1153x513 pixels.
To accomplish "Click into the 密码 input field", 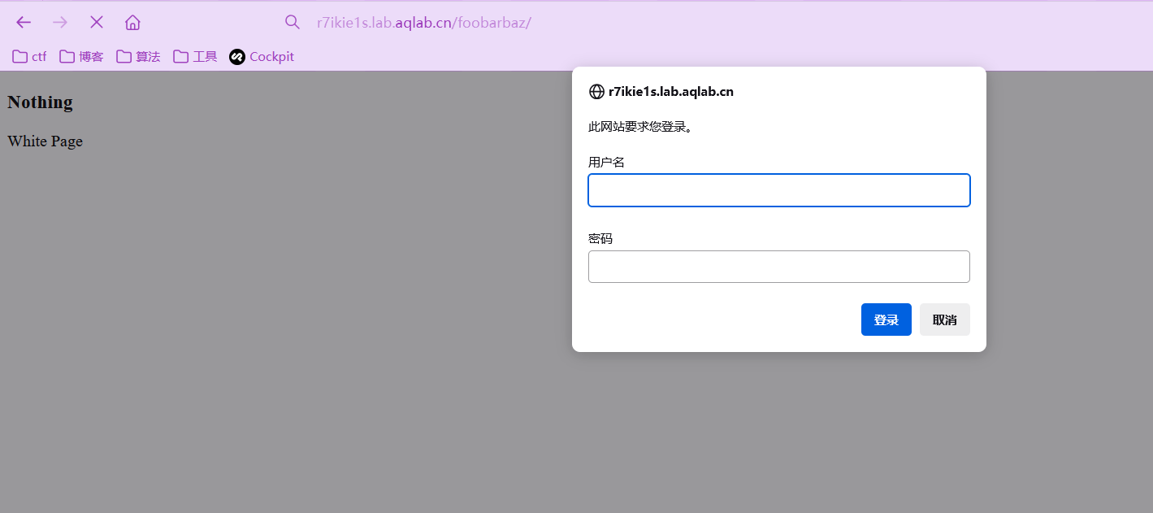I will coord(778,267).
